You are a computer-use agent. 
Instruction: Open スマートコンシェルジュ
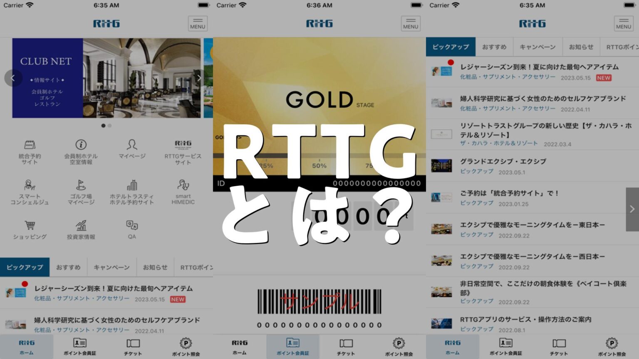[x=29, y=191]
